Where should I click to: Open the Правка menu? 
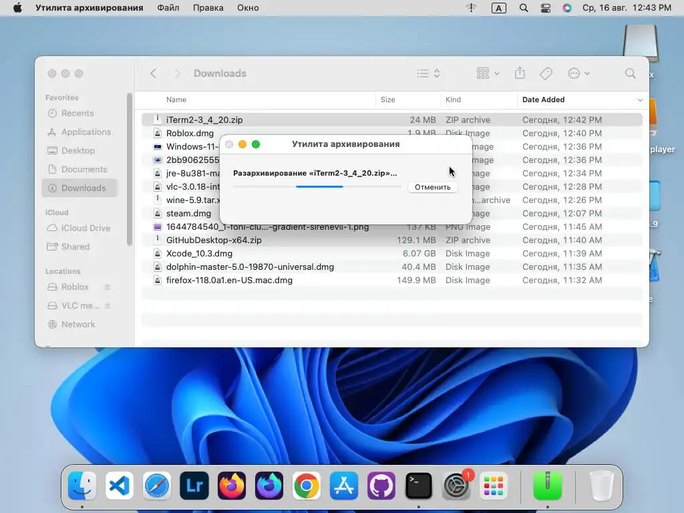[208, 8]
